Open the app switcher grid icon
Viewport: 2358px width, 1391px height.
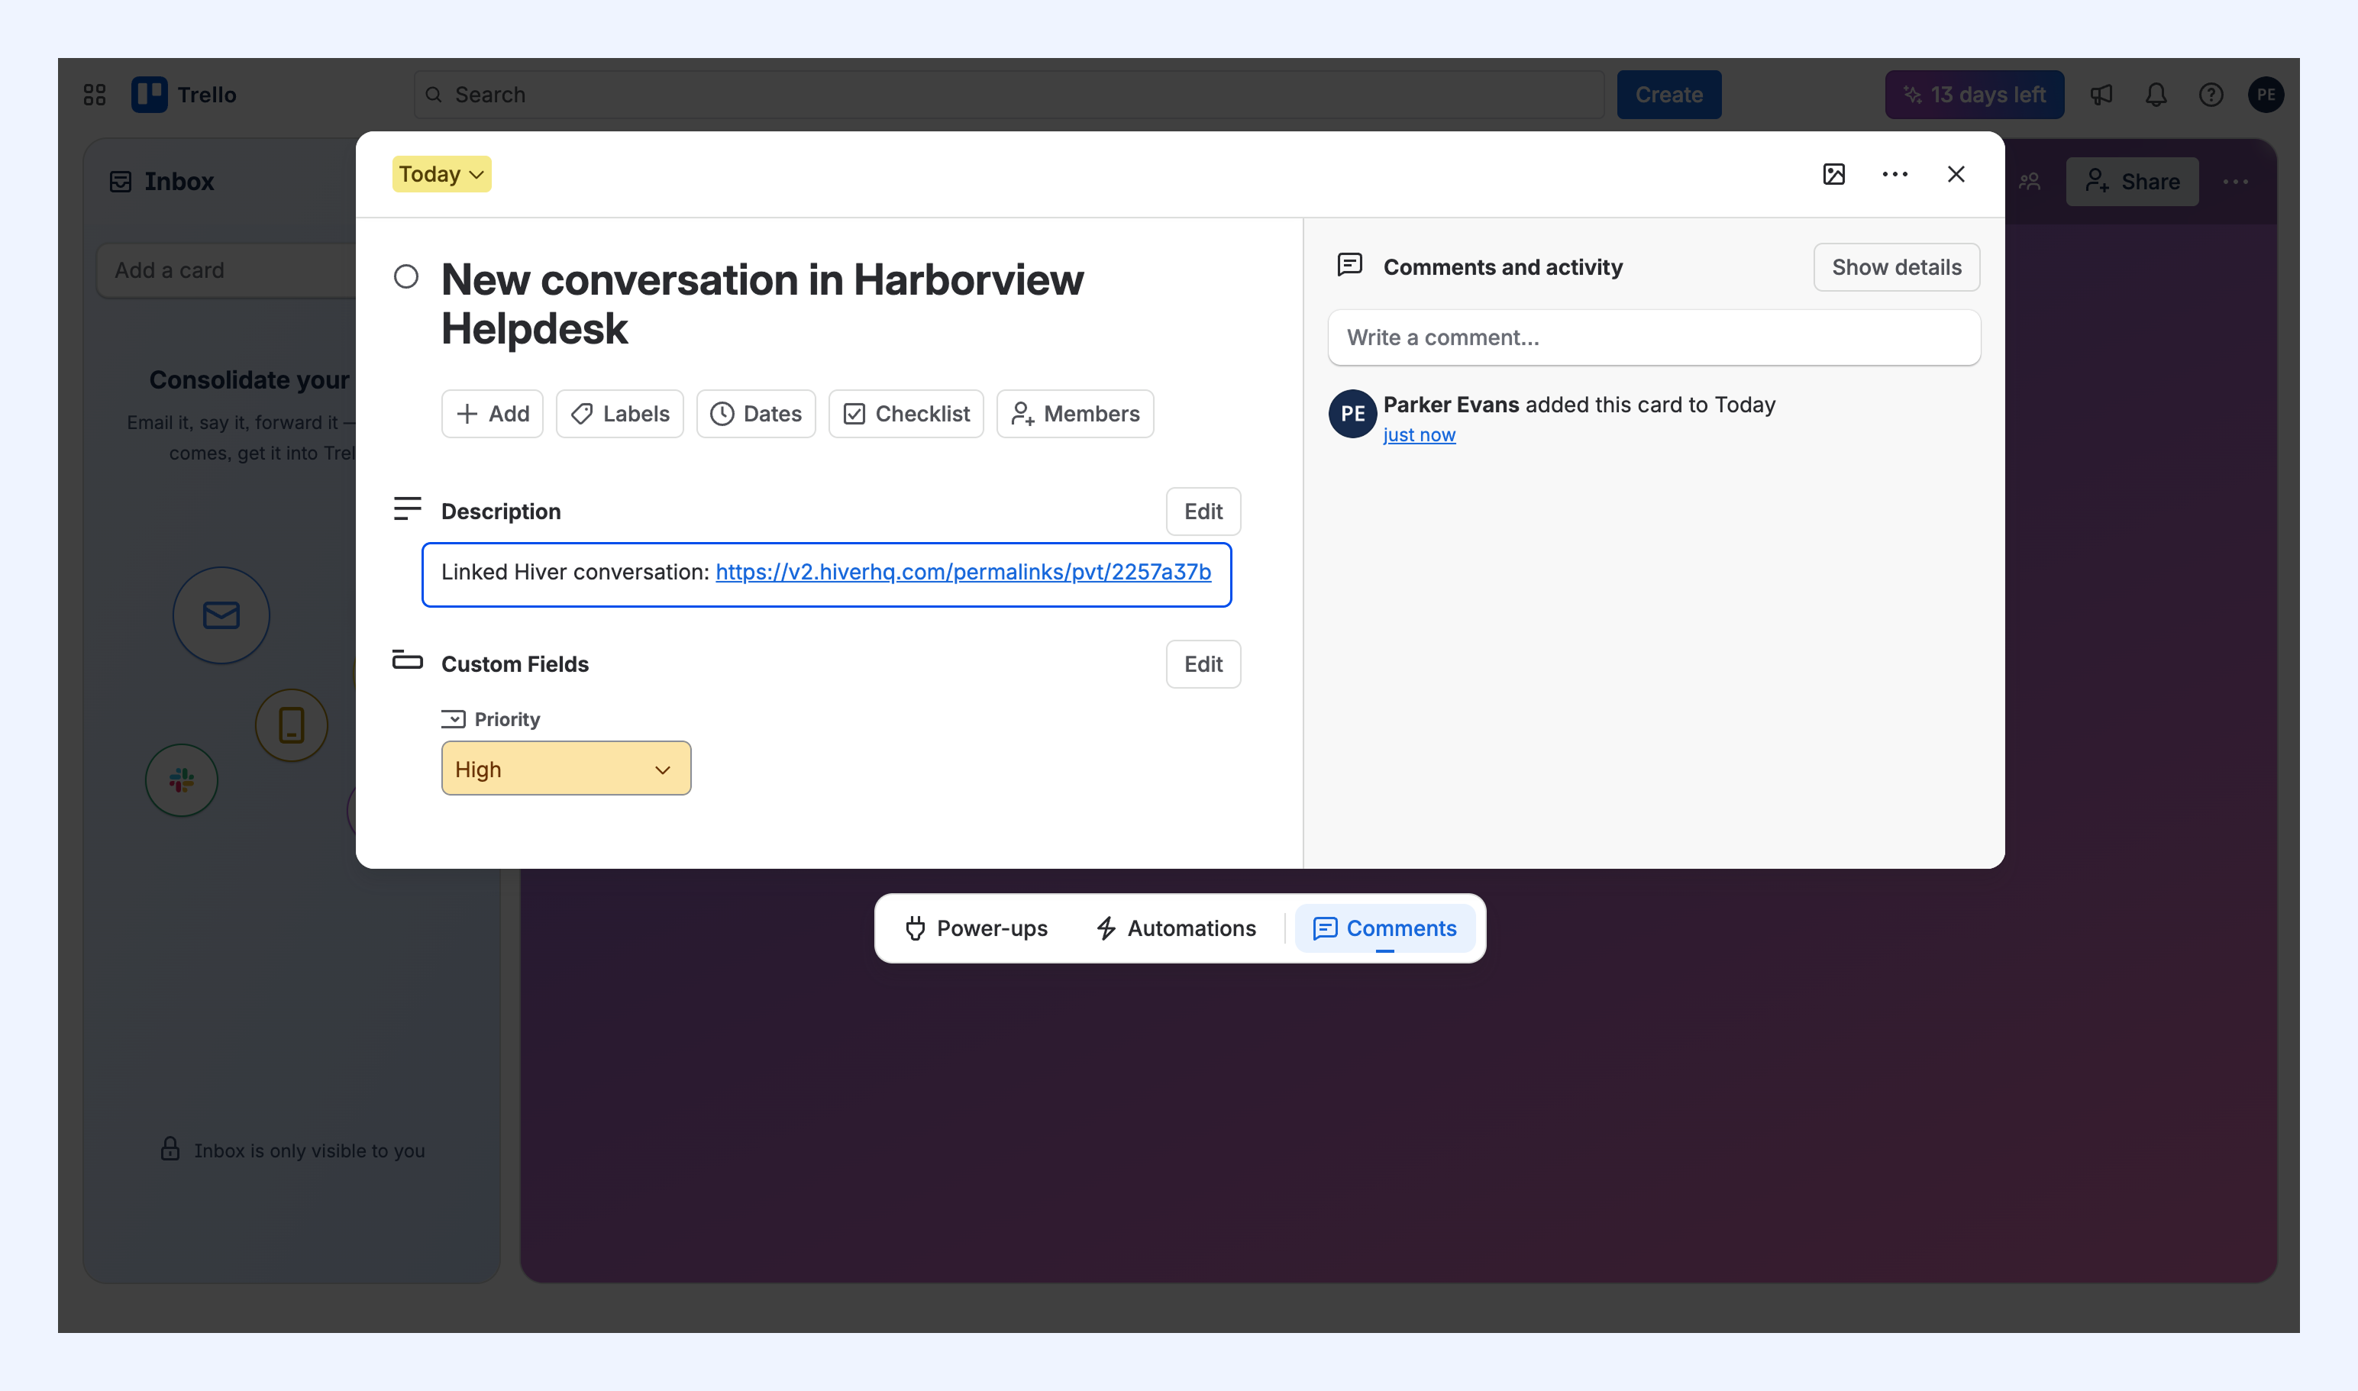pyautogui.click(x=95, y=95)
